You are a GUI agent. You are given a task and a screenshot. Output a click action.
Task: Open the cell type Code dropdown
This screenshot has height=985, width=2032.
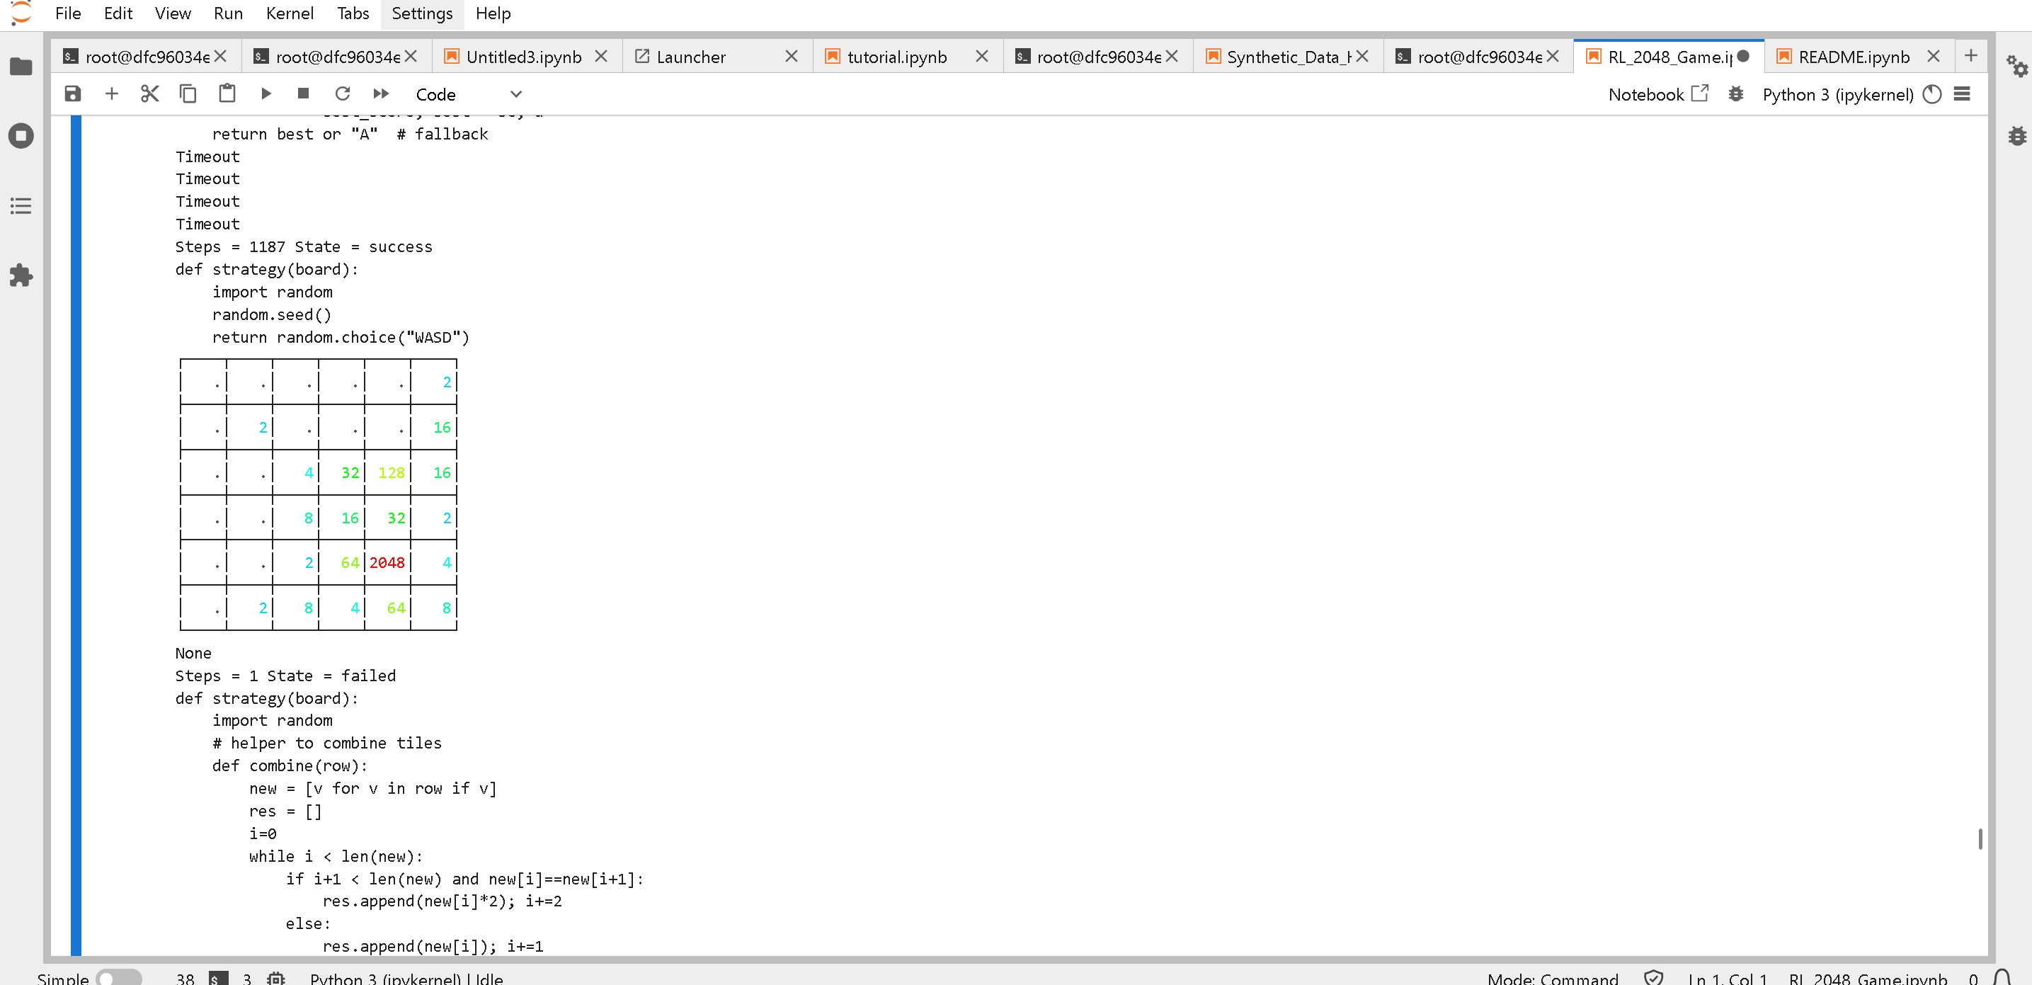point(468,95)
